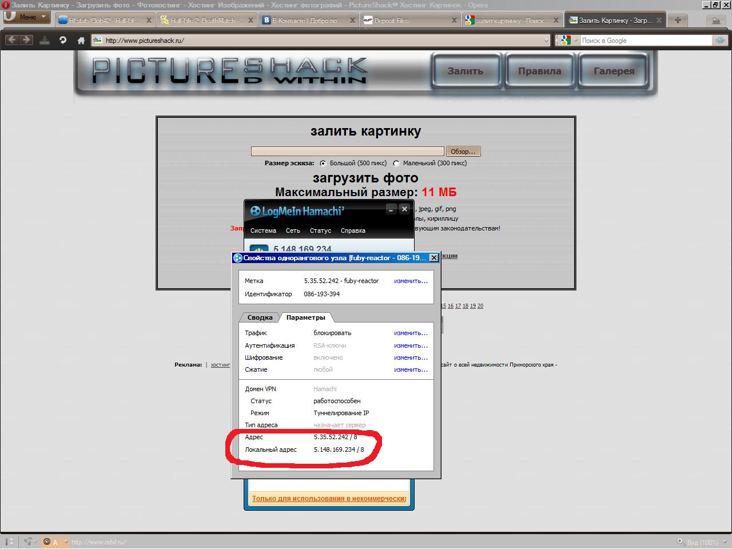Viewport: 732px width, 549px height.
Task: Toggle the Opera panel sidebar button
Action: (8, 542)
